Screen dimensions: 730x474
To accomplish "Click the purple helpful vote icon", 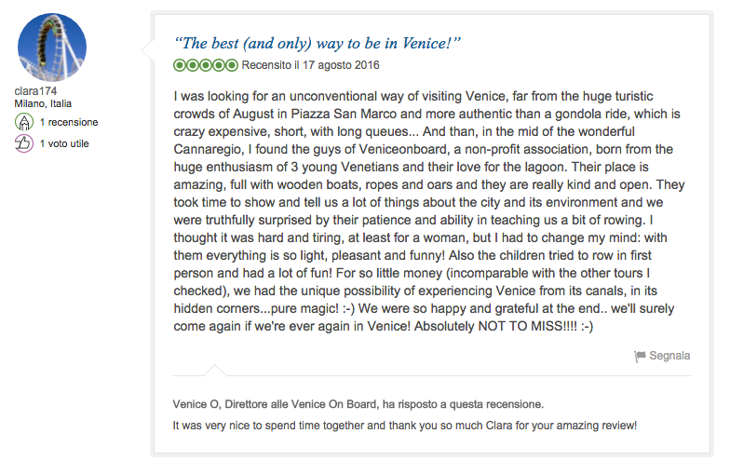I will coord(24,143).
